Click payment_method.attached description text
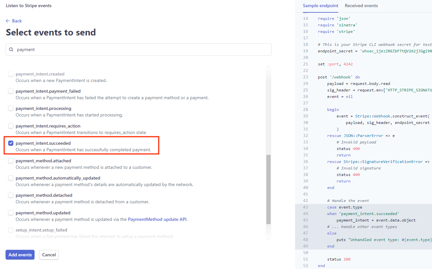The image size is (432, 269). [x=84, y=167]
